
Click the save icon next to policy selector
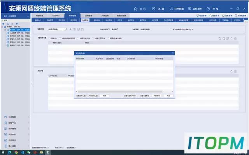pyautogui.click(x=82, y=29)
